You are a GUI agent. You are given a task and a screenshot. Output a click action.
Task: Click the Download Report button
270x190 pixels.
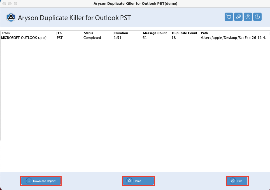click(x=41, y=181)
